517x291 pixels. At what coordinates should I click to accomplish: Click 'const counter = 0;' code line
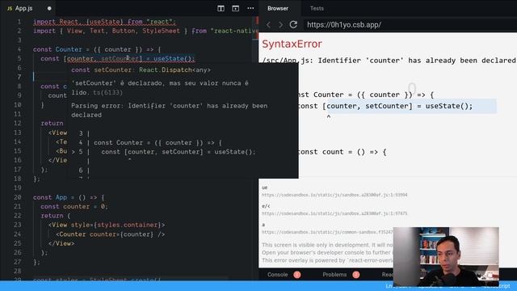pos(74,207)
